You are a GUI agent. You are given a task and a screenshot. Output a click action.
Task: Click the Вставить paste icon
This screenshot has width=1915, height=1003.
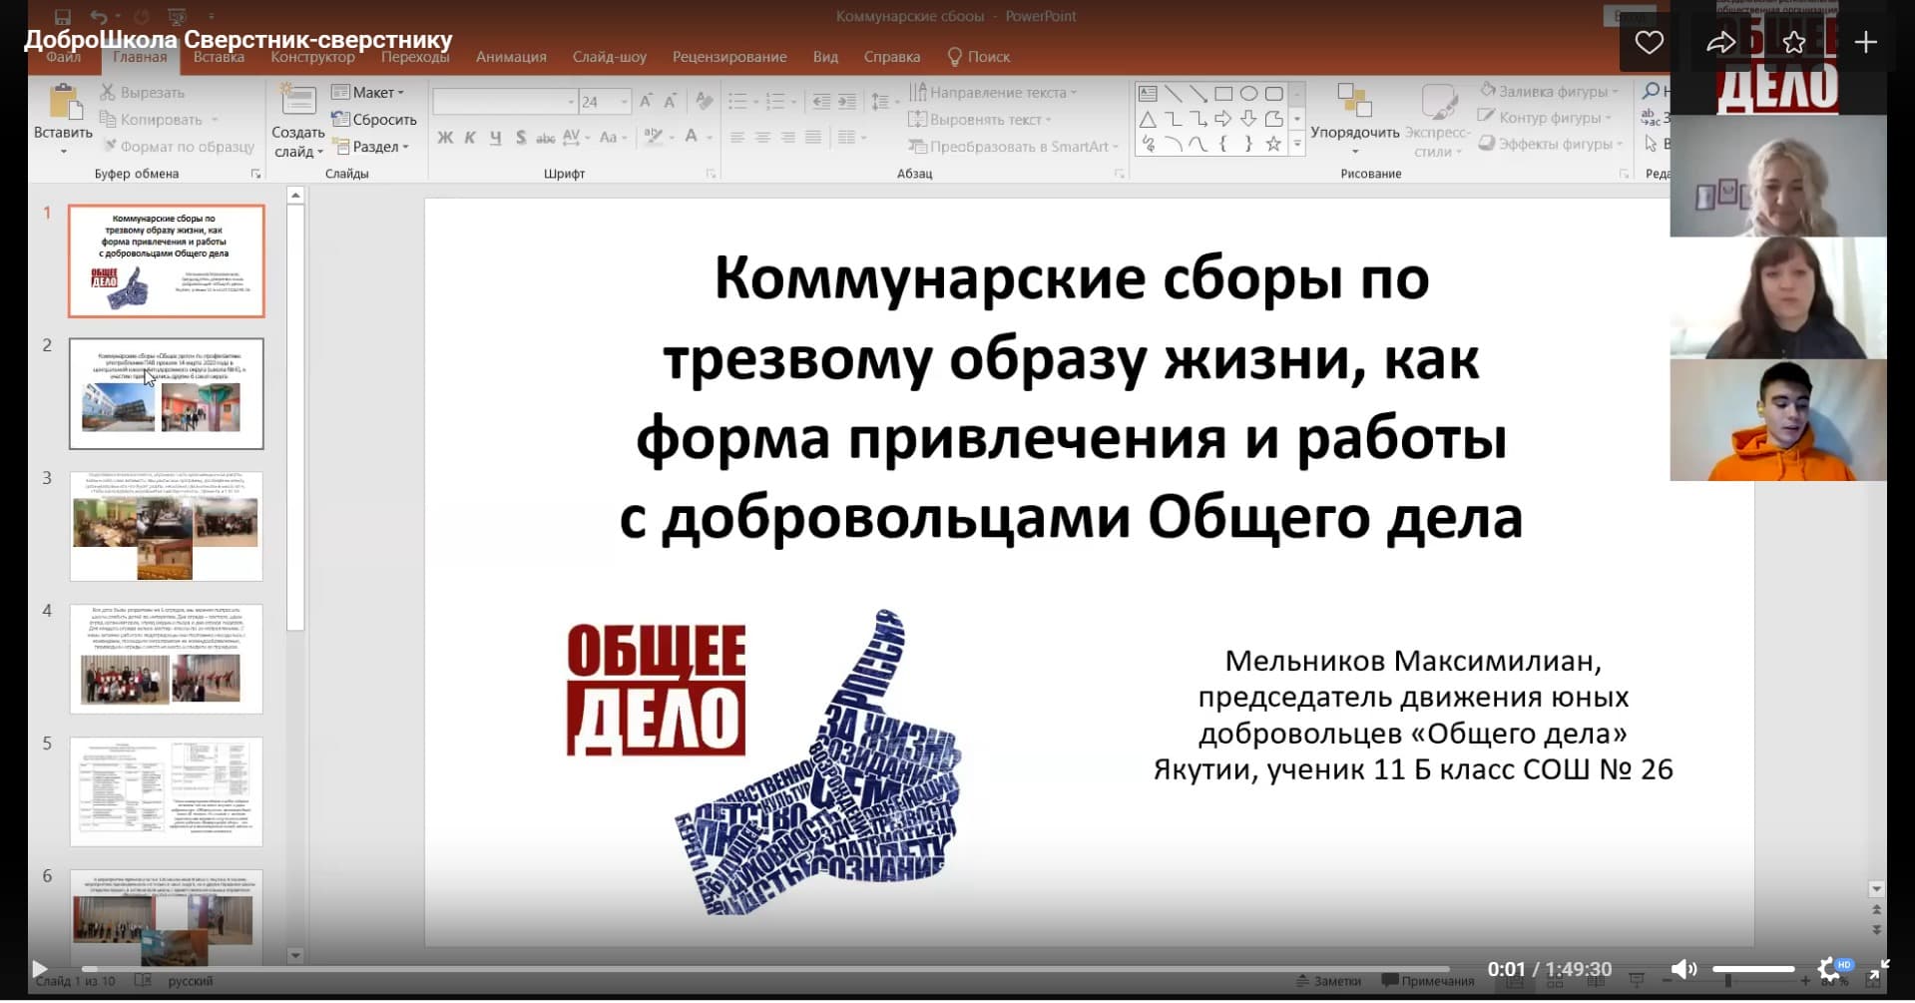coord(64,103)
